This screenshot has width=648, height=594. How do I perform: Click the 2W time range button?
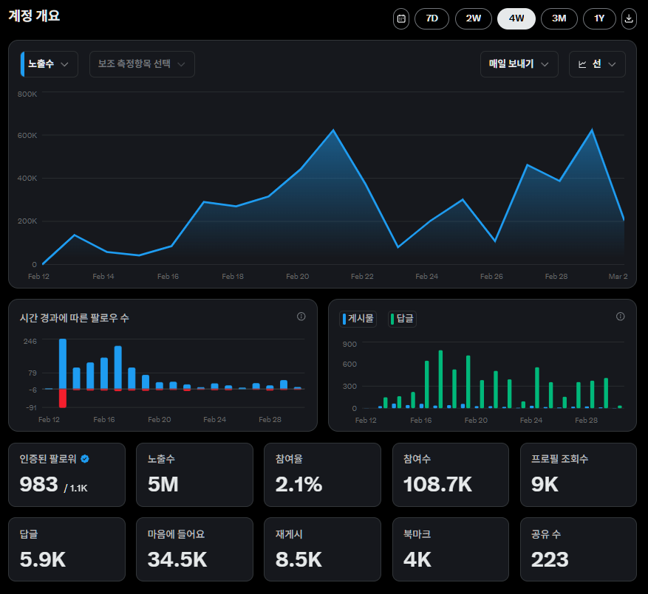tap(474, 18)
